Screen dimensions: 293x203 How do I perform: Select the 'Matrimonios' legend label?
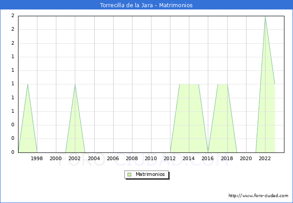coord(150,174)
